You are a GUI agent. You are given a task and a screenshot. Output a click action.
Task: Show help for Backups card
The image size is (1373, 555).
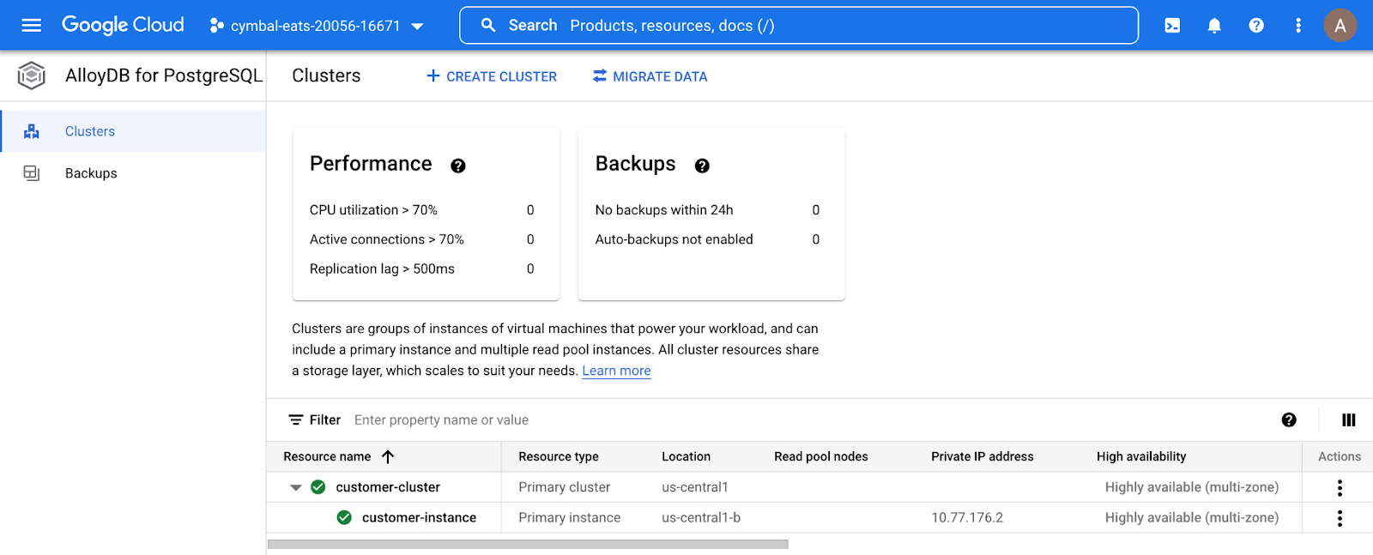[x=702, y=166]
